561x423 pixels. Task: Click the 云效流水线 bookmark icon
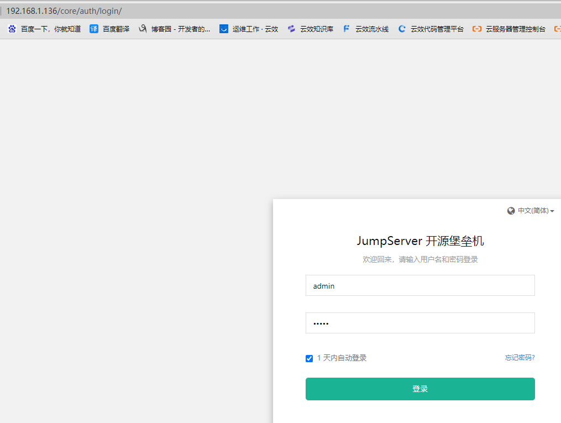point(347,29)
